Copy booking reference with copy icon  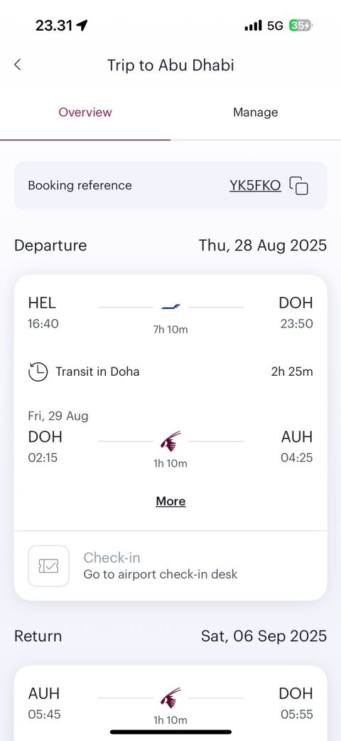point(299,185)
